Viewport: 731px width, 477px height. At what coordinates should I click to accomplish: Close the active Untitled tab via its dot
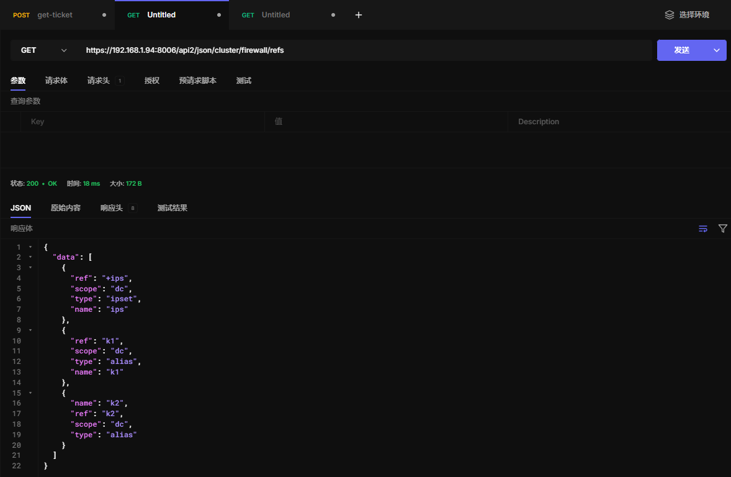click(x=219, y=15)
